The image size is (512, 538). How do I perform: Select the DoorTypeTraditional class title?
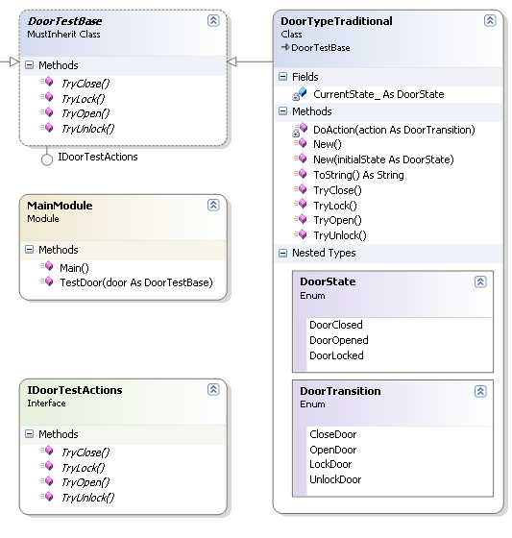pos(336,21)
